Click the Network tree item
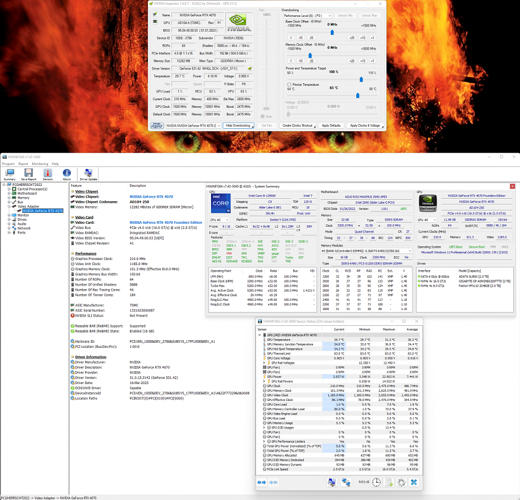Viewport: 520px width, 500px height. pos(24,228)
